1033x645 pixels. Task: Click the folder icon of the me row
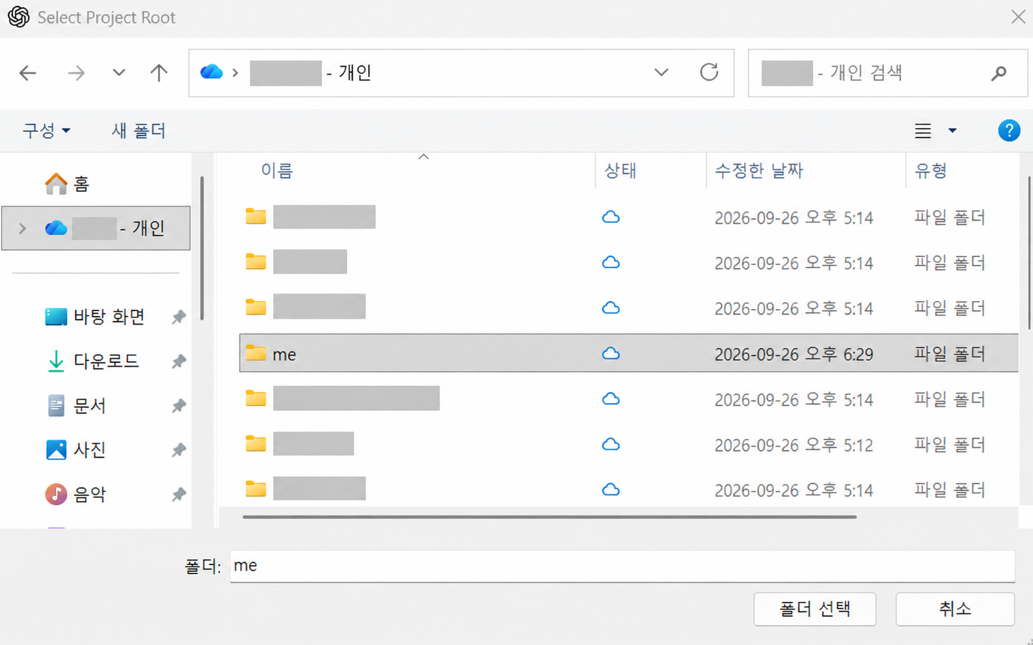[256, 353]
